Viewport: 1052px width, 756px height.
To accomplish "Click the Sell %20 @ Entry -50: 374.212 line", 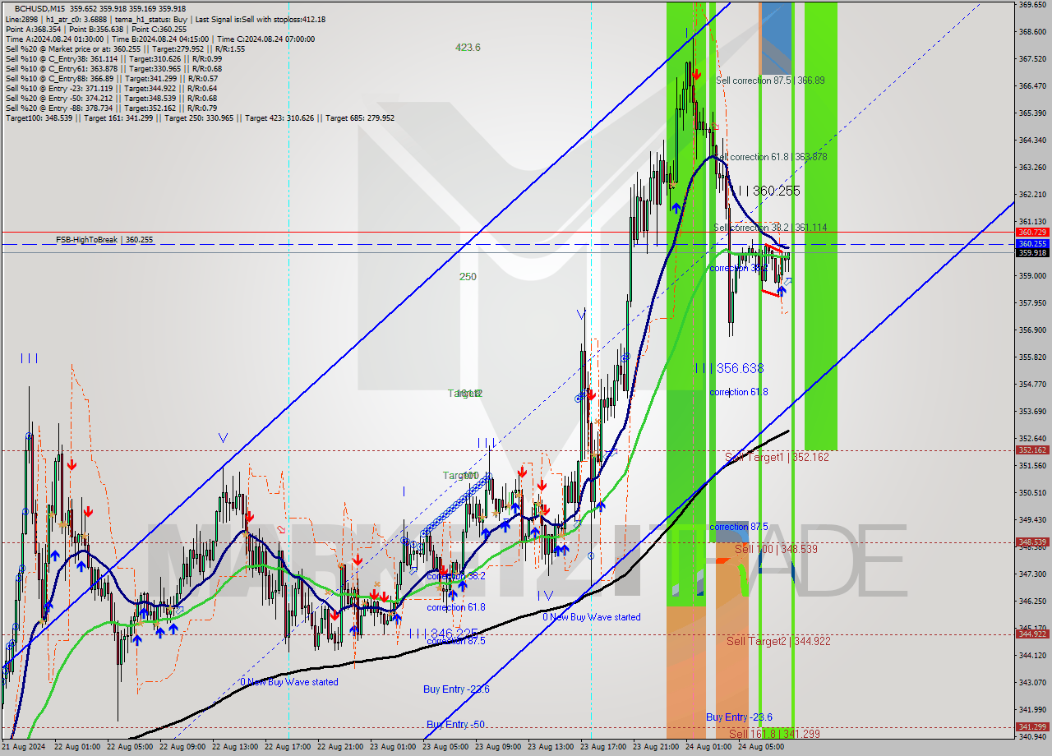I will click(111, 98).
